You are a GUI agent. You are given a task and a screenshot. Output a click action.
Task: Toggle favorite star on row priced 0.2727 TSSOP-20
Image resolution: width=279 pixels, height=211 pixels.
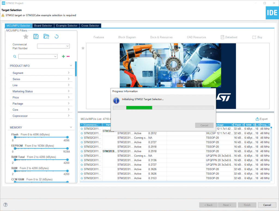click(82, 142)
